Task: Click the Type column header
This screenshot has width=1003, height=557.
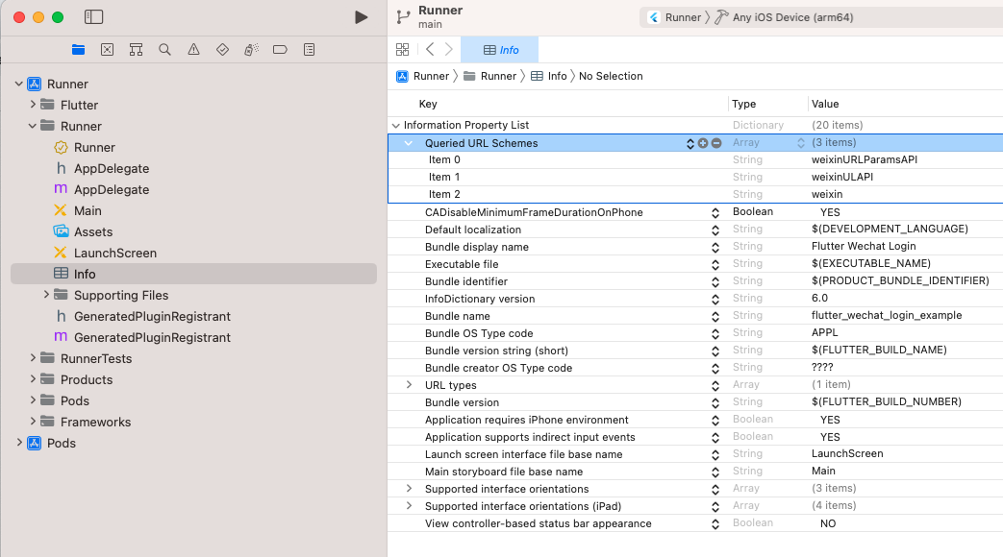Action: (x=743, y=104)
